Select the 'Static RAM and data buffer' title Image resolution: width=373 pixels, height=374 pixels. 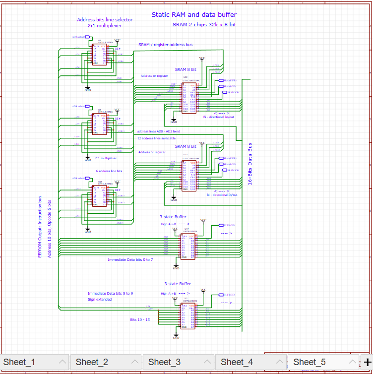coord(194,15)
